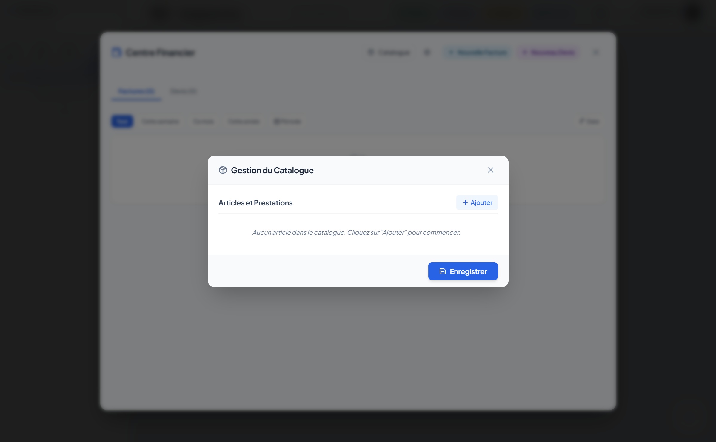The height and width of the screenshot is (442, 716).
Task: Add a catalogue article with Ajouter
Action: tap(477, 202)
